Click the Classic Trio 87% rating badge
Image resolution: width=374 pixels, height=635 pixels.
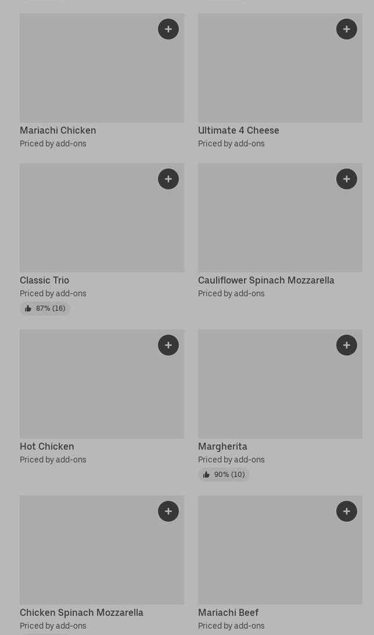[x=45, y=308]
